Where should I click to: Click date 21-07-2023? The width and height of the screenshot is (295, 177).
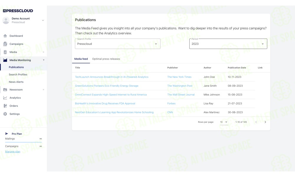(x=235, y=104)
